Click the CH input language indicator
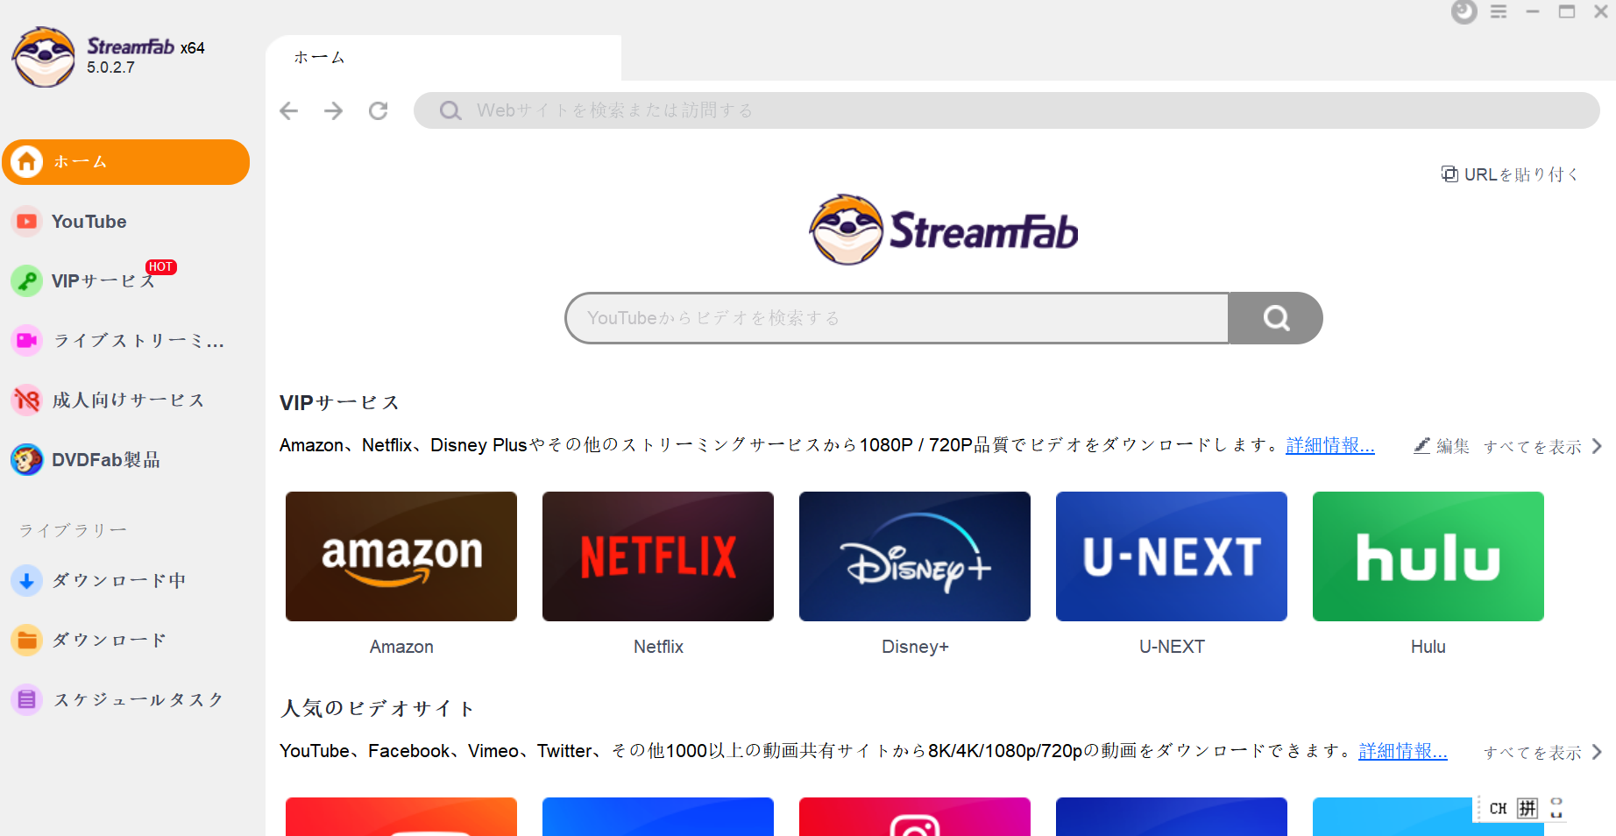 click(x=1498, y=809)
